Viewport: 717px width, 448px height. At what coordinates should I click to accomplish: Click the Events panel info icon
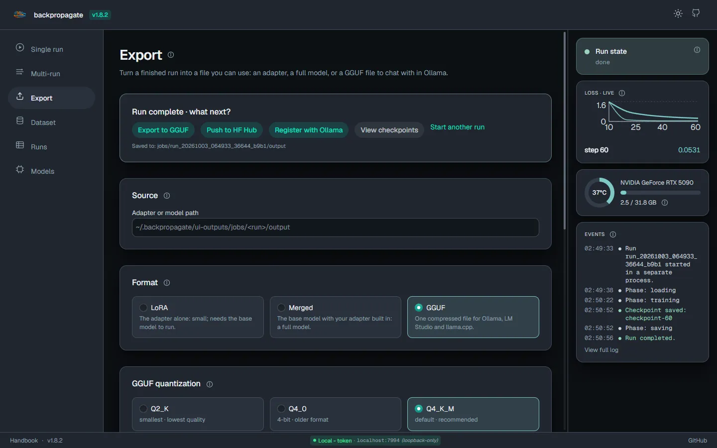(613, 234)
